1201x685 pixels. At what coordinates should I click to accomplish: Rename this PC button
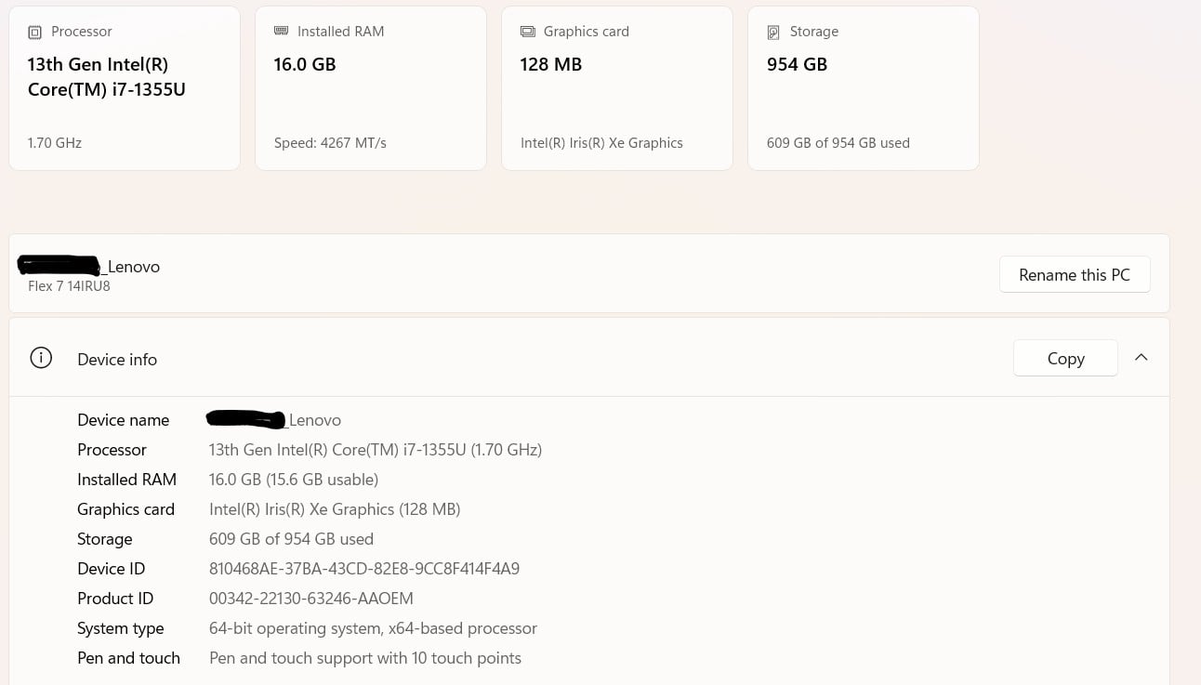[x=1075, y=274]
